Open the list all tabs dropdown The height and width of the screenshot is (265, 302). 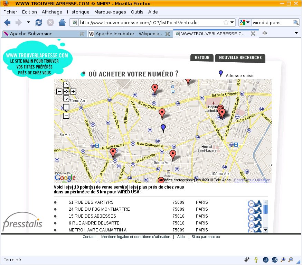(x=296, y=33)
